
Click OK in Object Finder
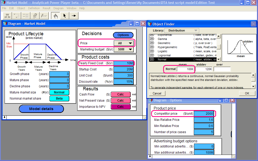(247, 93)
